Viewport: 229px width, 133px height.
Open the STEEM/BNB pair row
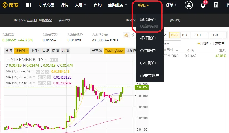pyautogui.click(x=195, y=56)
